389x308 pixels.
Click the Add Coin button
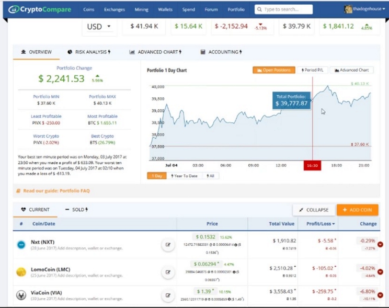(357, 210)
